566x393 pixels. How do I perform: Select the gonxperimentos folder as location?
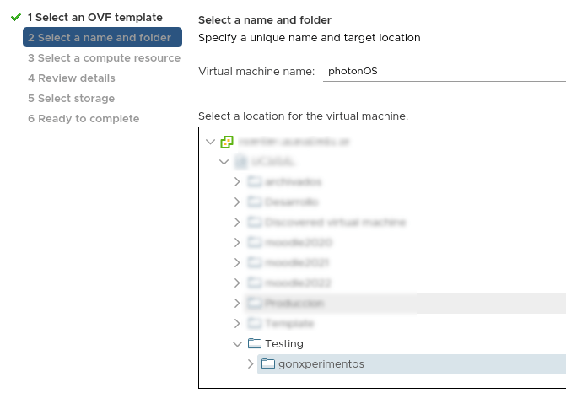pyautogui.click(x=412, y=364)
